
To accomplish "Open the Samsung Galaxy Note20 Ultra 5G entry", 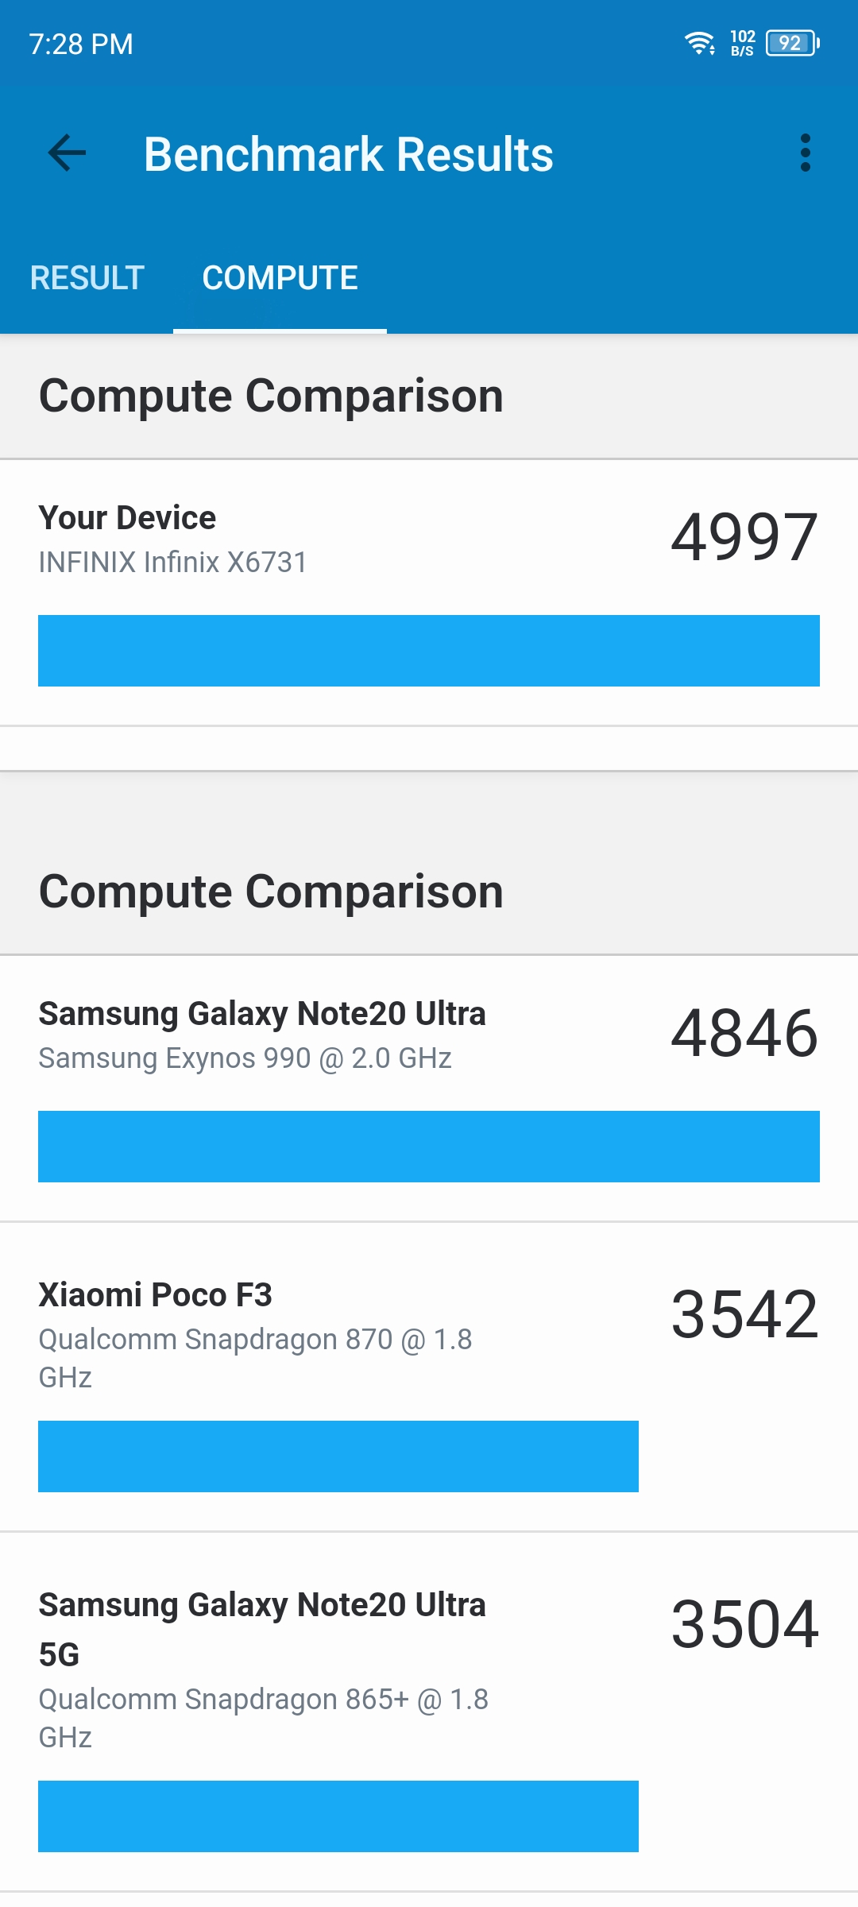I will (x=429, y=1712).
